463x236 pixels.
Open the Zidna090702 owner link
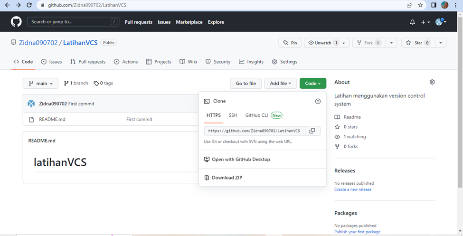38,43
